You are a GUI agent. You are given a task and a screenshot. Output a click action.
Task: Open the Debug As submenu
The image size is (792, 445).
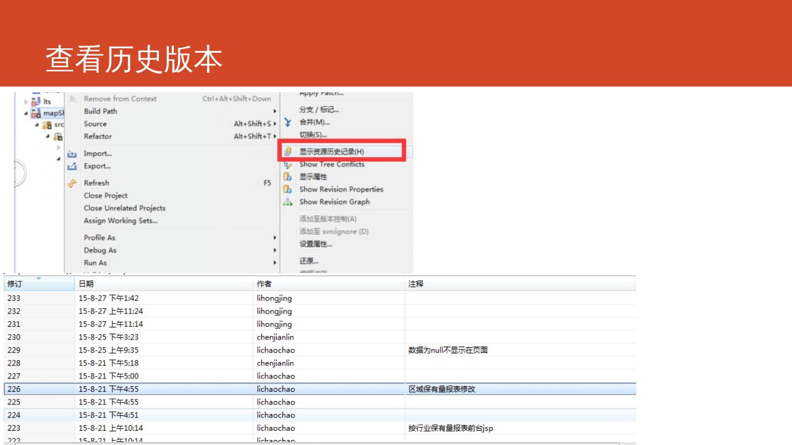pos(100,251)
